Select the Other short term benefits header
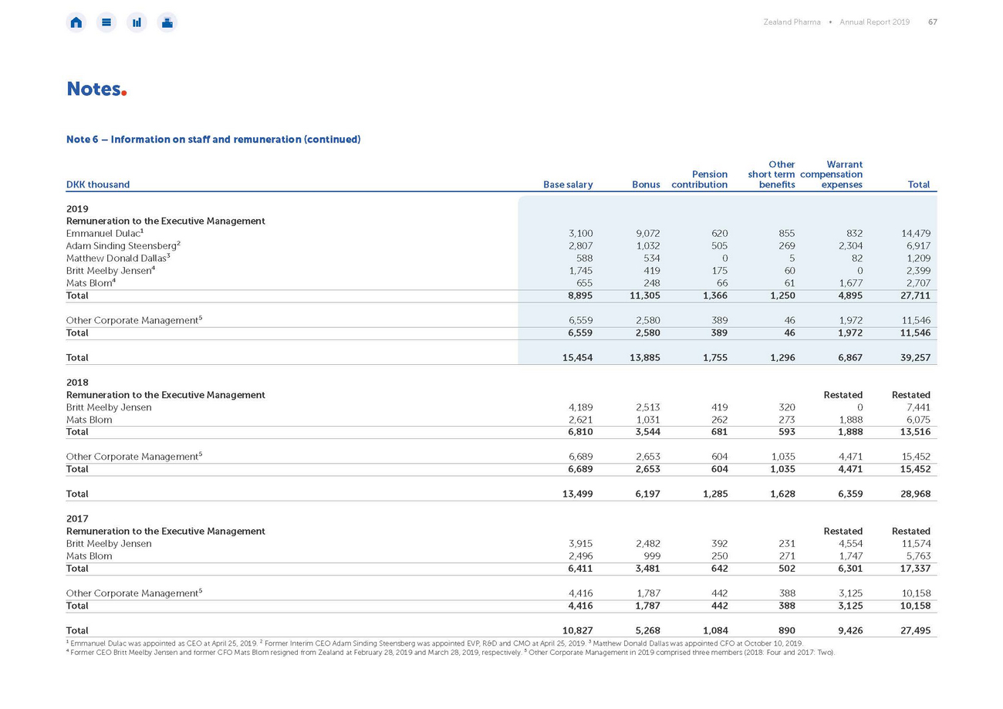1003x709 pixels. pos(772,174)
